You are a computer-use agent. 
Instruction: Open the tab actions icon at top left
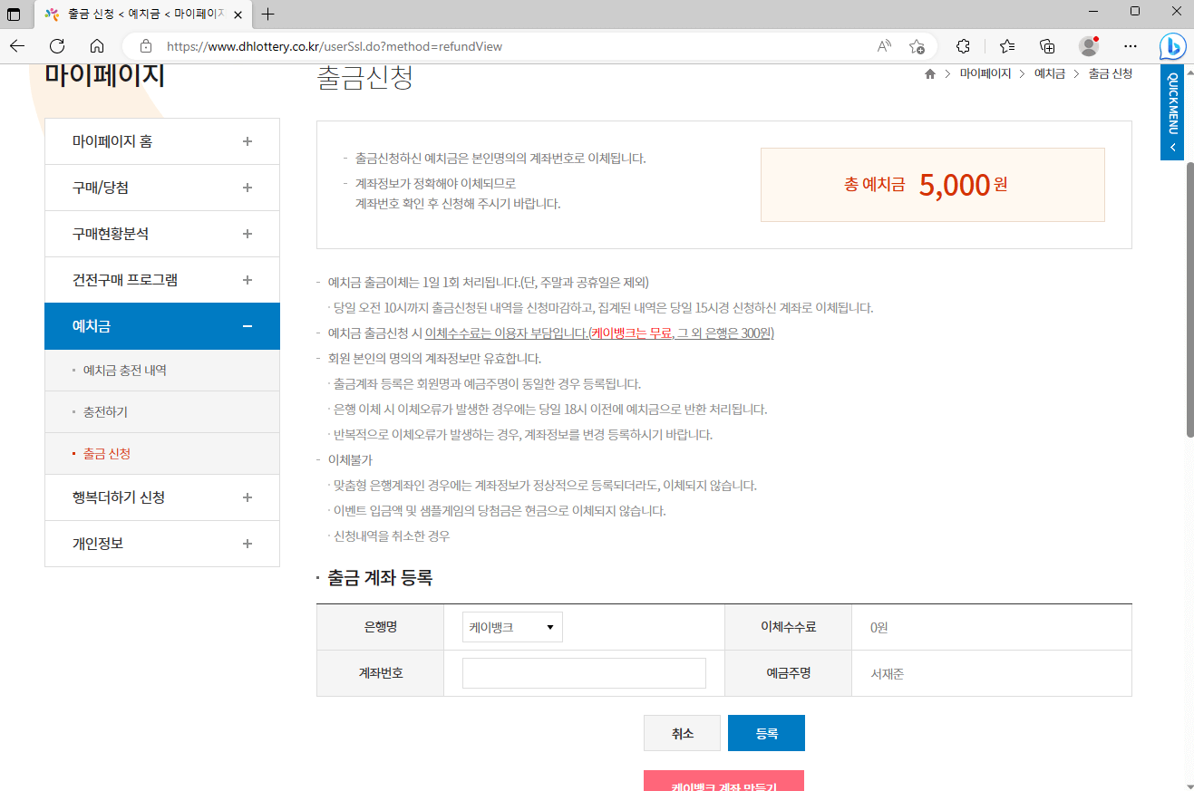coord(14,14)
